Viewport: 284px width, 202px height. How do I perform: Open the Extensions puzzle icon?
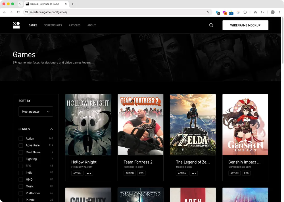click(x=245, y=12)
